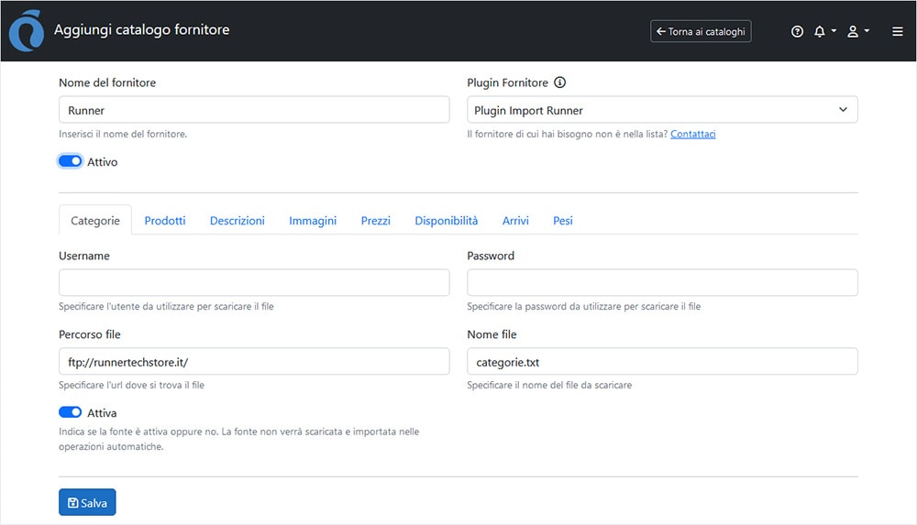Select the Immagini tab
917x525 pixels.
pyautogui.click(x=313, y=220)
